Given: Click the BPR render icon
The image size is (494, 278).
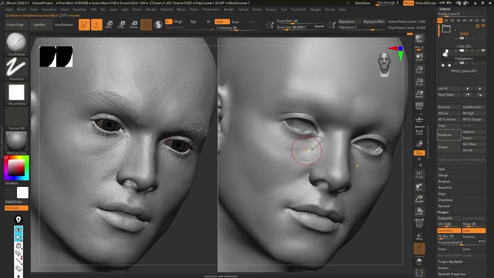Looking at the screenshot, I should pos(419,39).
